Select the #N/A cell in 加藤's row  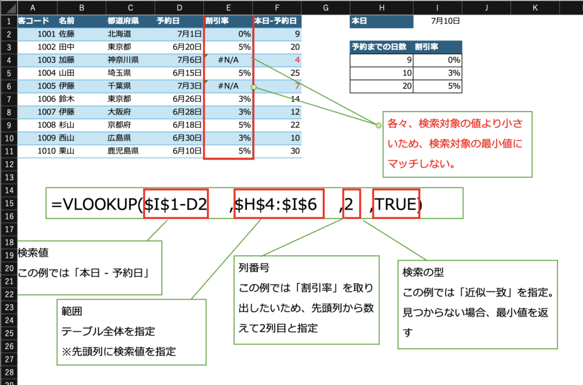(228, 60)
